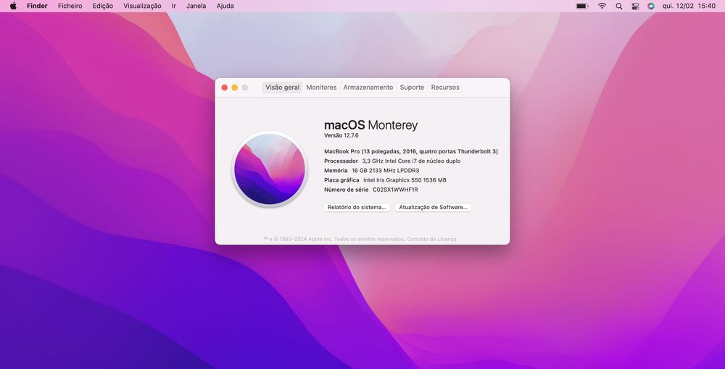This screenshot has height=369, width=725.
Task: Open the Apple menu
Action: coord(13,6)
